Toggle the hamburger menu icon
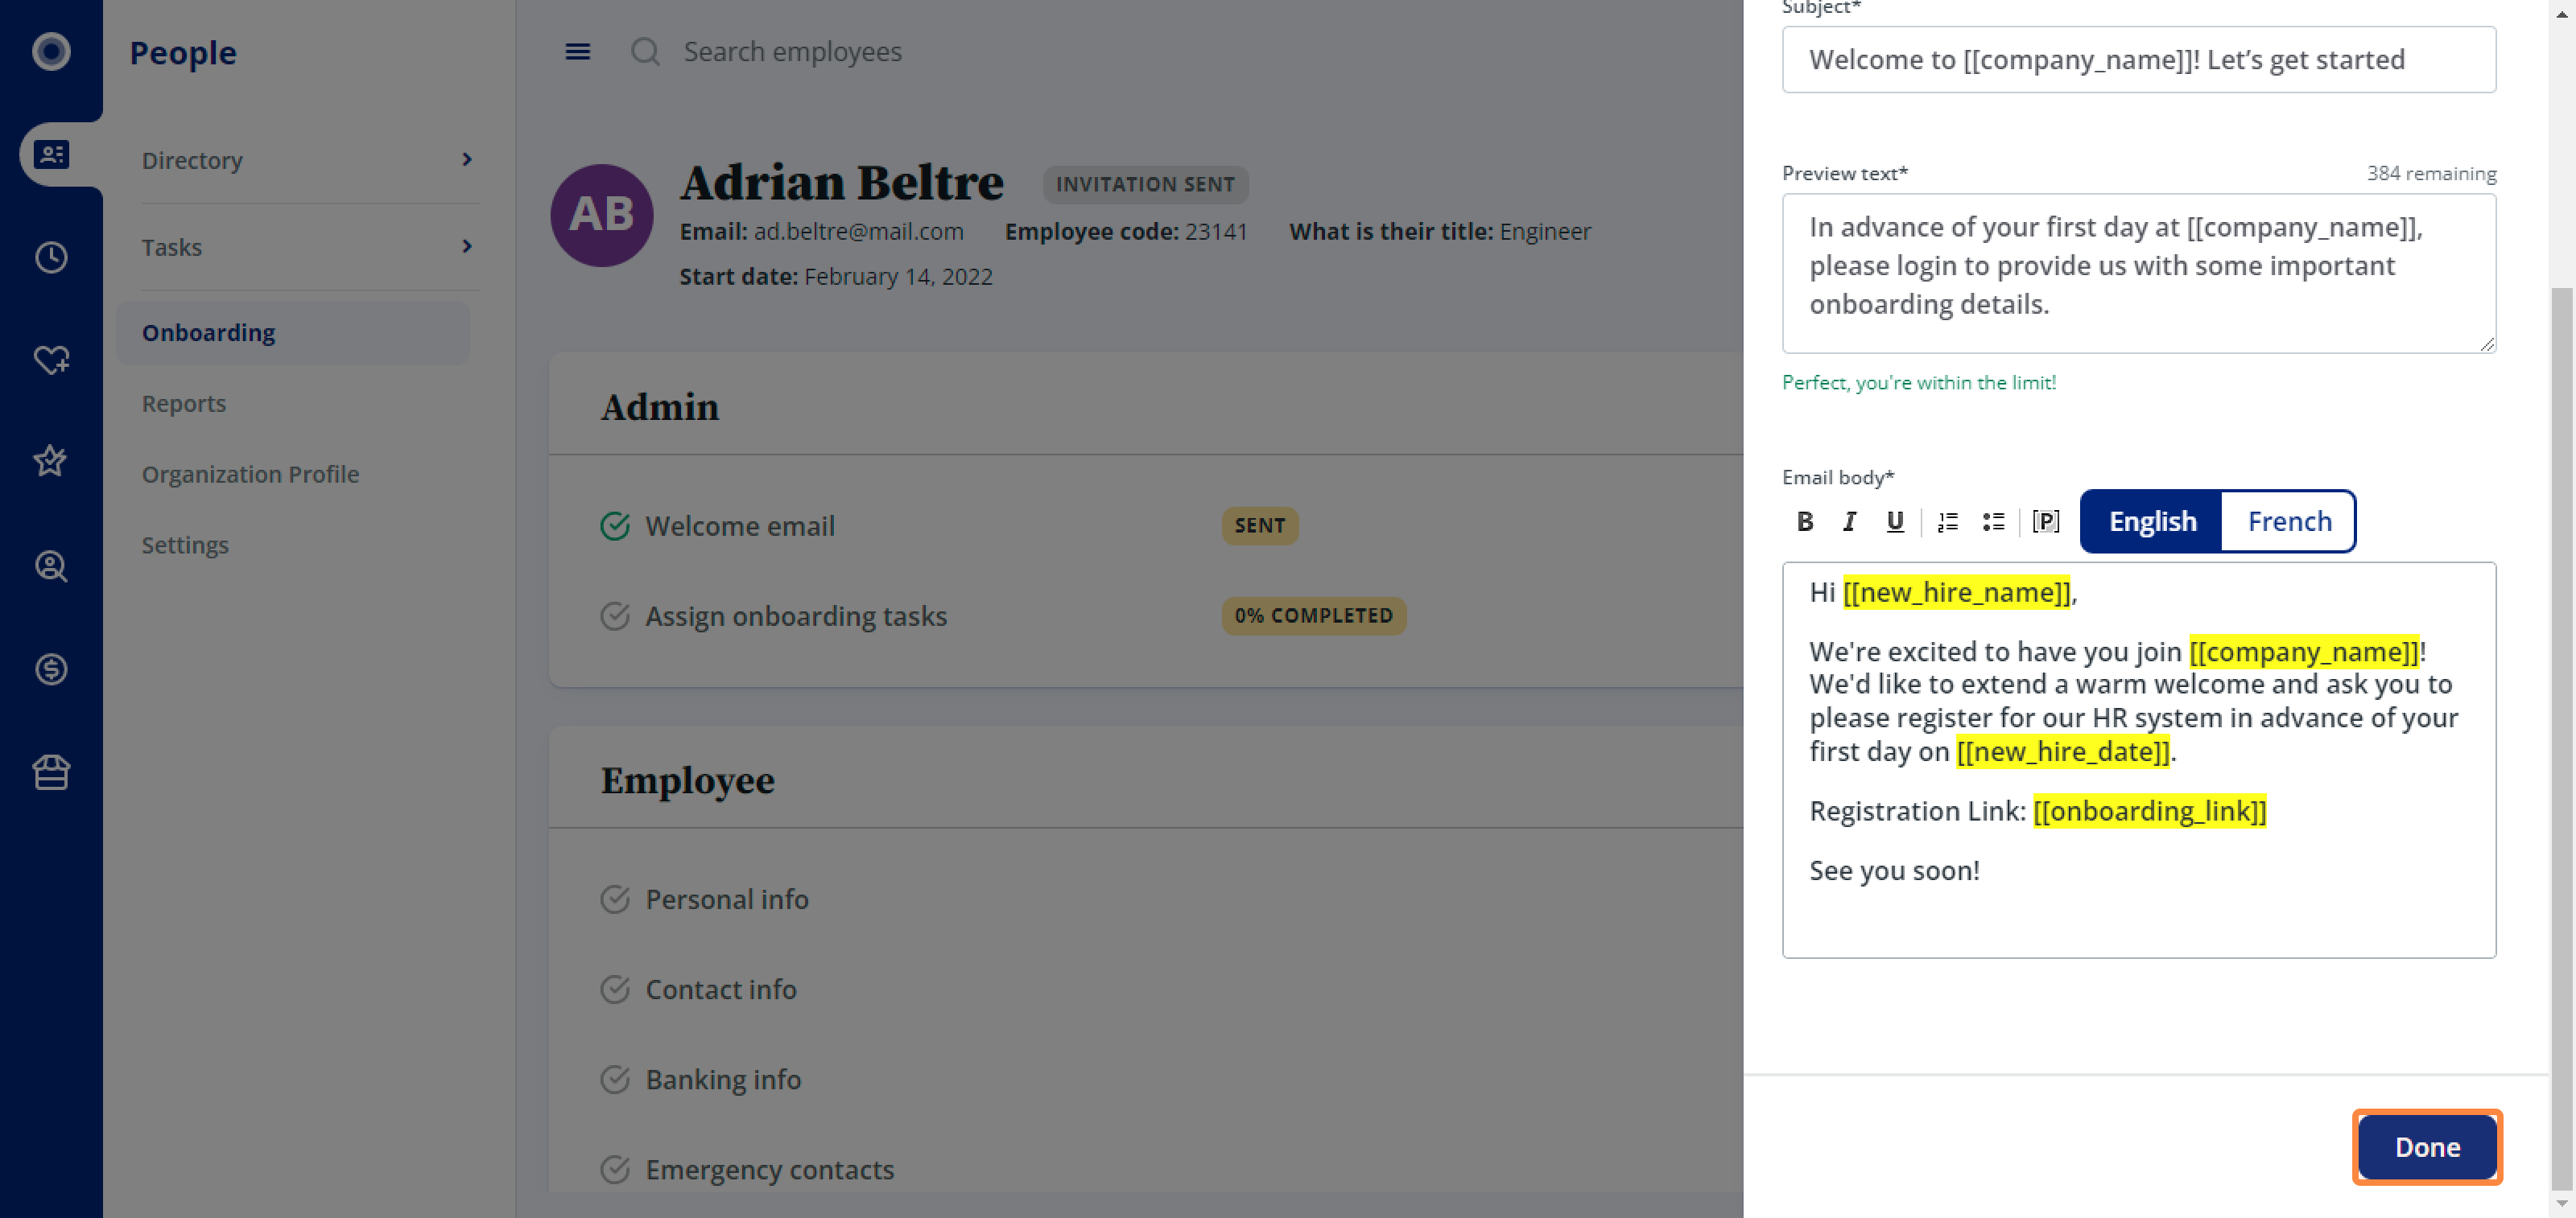The image size is (2576, 1218). (x=578, y=52)
